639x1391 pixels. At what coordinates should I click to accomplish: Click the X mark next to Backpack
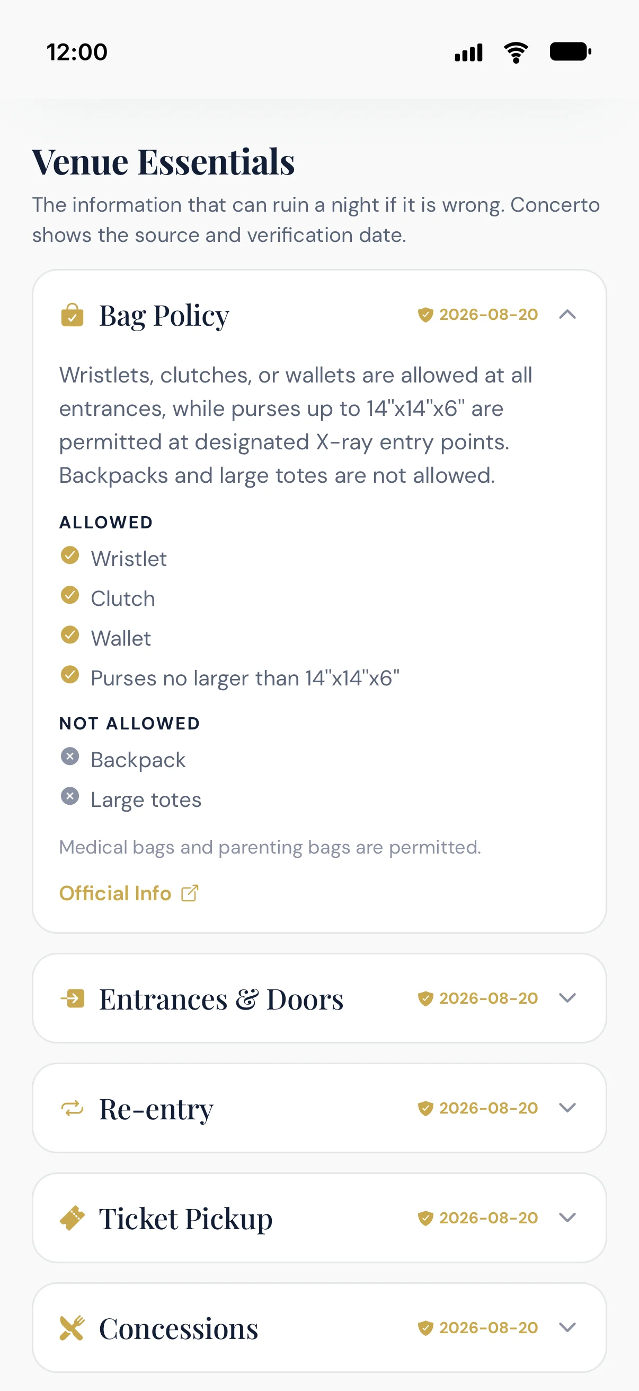(x=69, y=757)
